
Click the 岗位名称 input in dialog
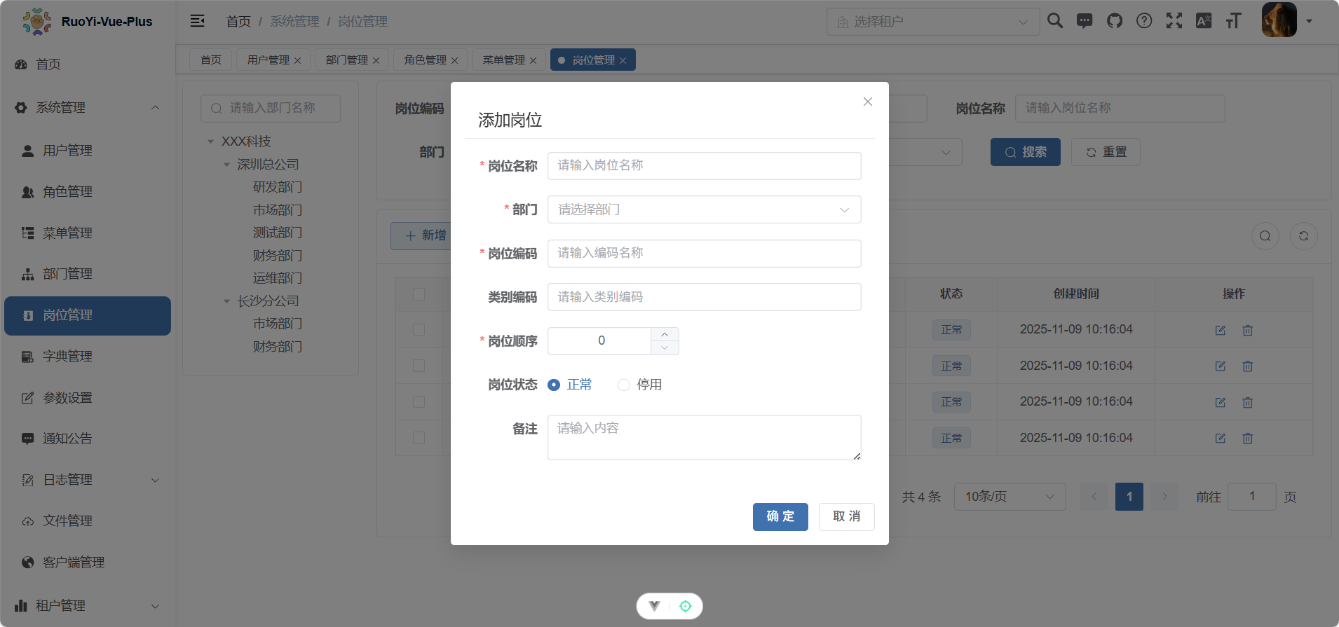[x=704, y=166]
